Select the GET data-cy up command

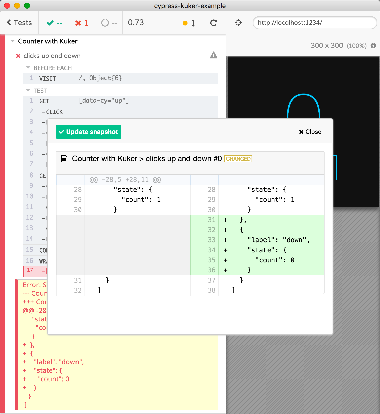(x=121, y=101)
